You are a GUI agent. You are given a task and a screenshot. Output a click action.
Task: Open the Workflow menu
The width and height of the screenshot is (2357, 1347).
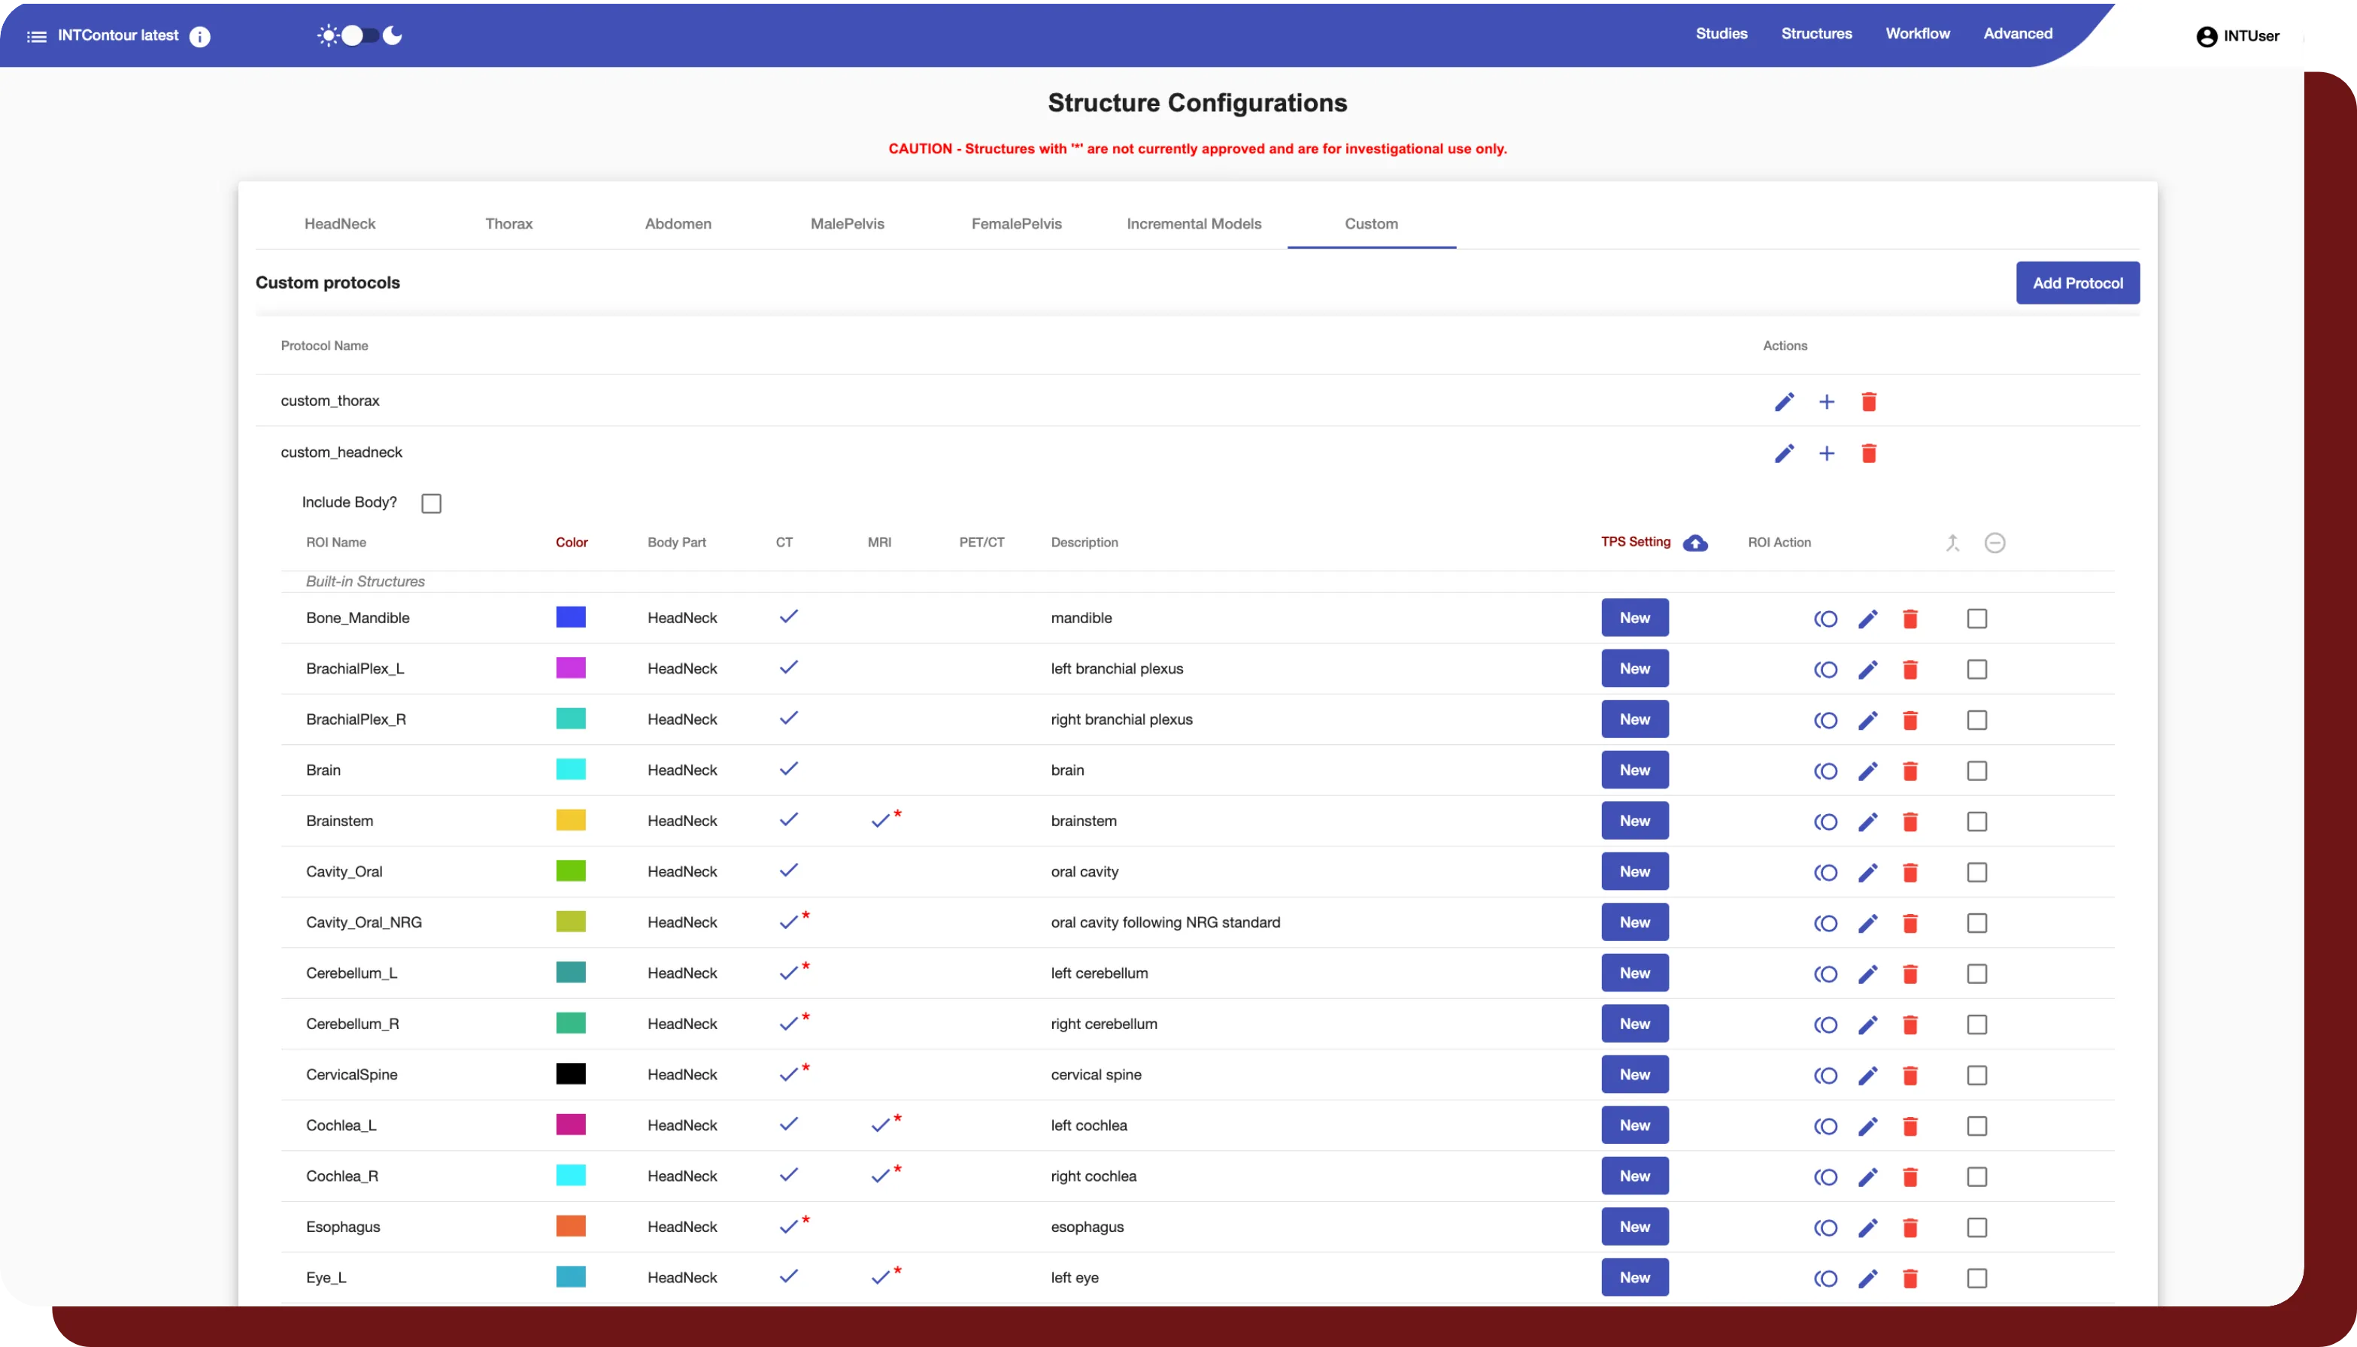click(x=1918, y=33)
